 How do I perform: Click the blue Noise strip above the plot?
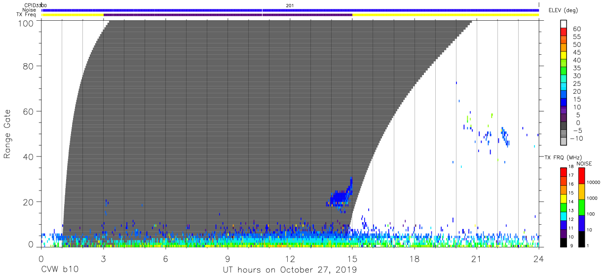click(290, 10)
